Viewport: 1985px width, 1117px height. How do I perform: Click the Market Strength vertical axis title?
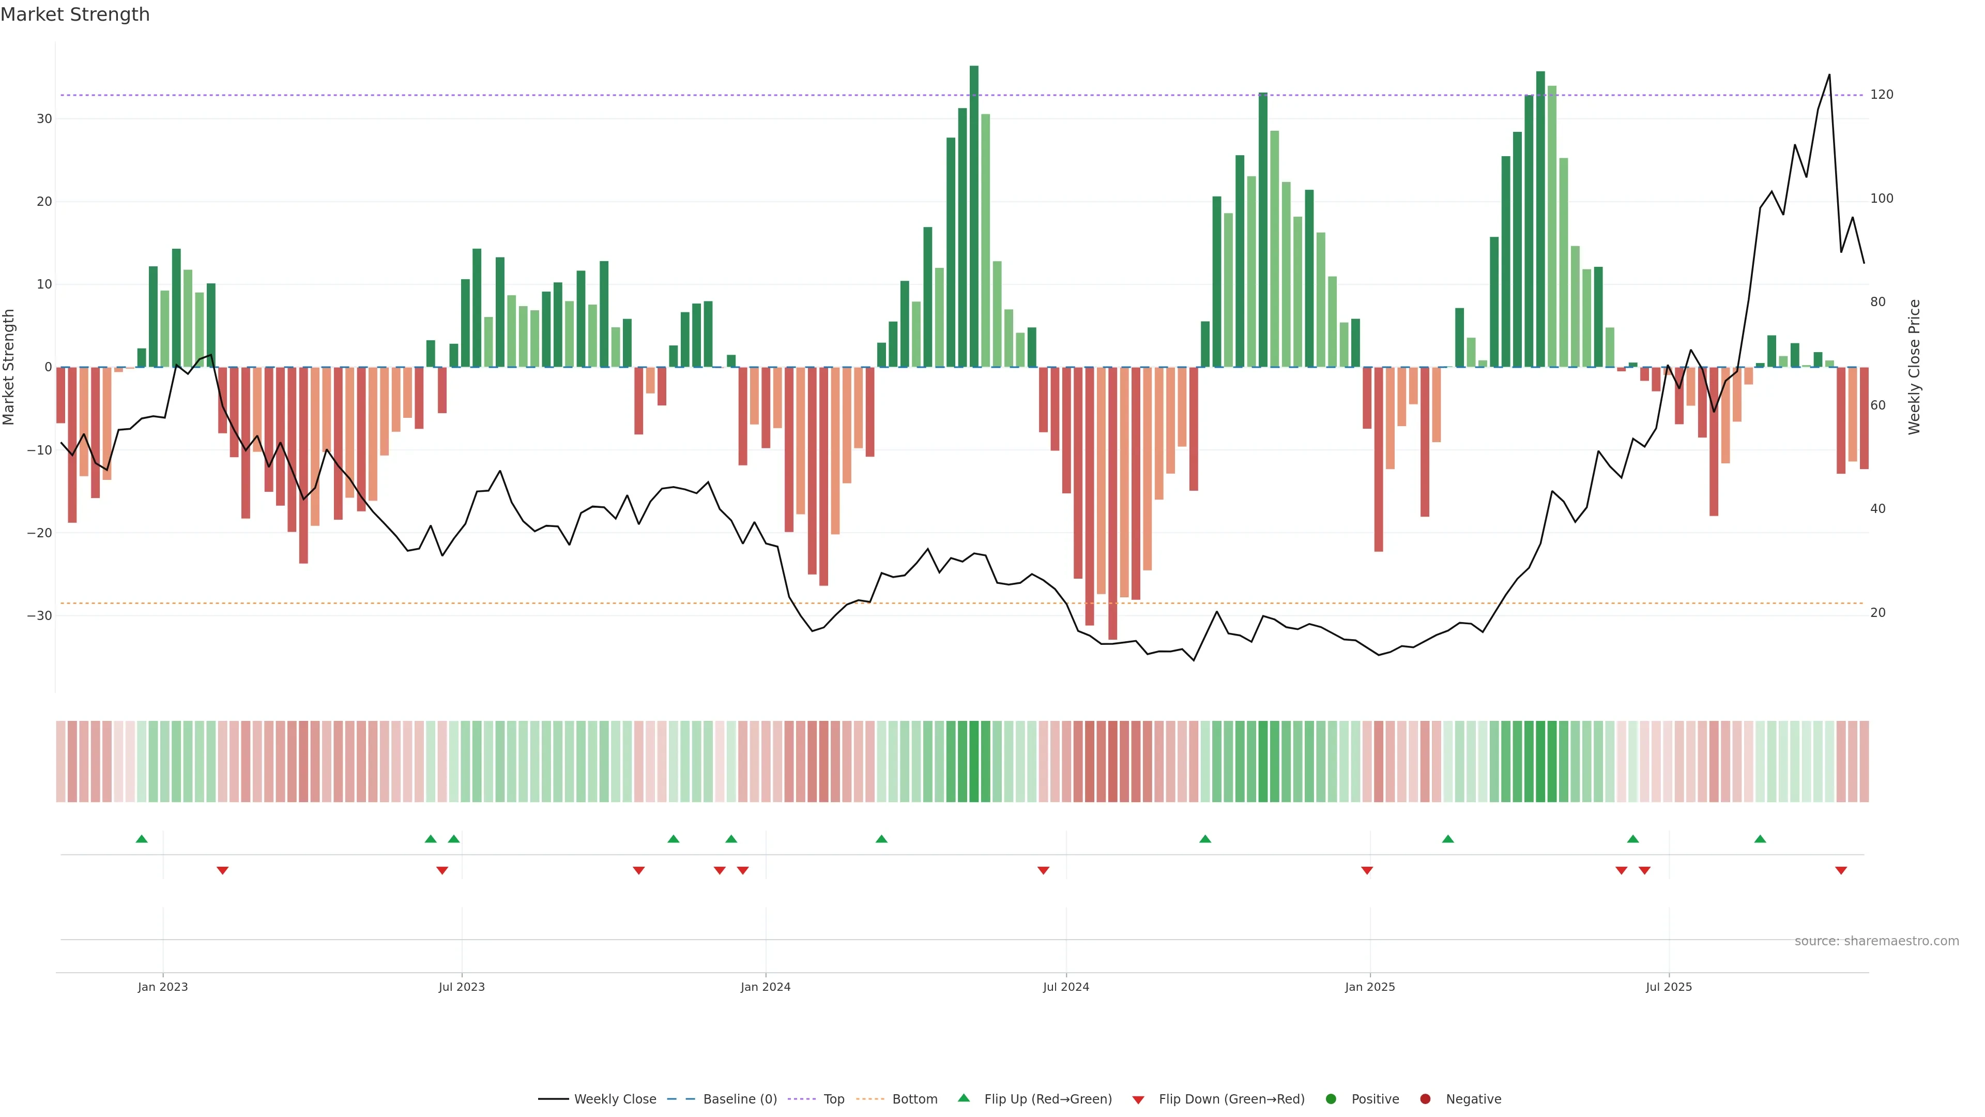click(9, 367)
